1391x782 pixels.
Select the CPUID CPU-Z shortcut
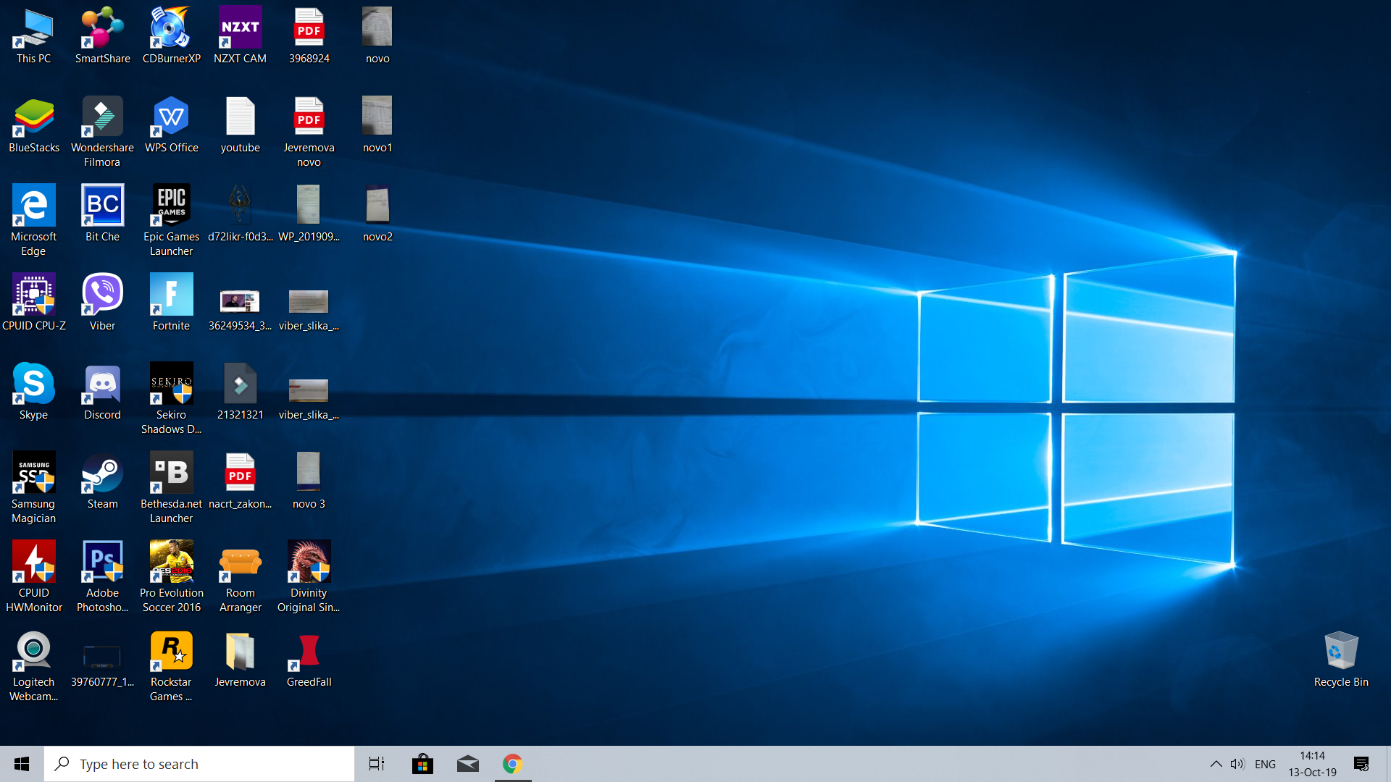(33, 303)
